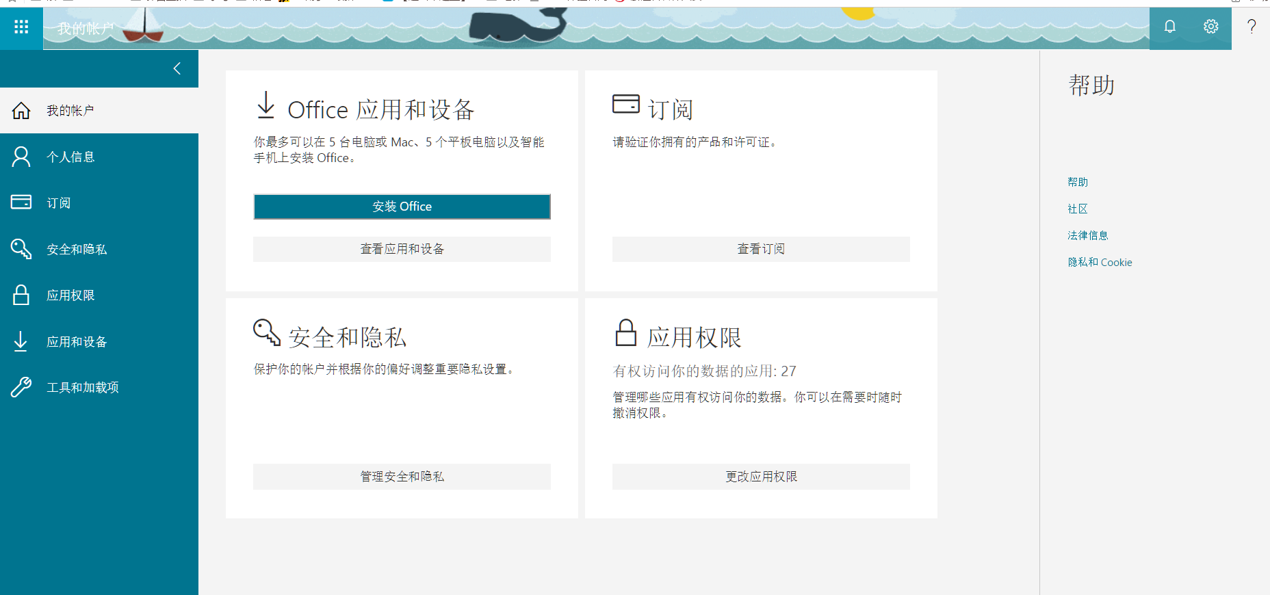Click 查看应用和设备 button

tap(402, 249)
